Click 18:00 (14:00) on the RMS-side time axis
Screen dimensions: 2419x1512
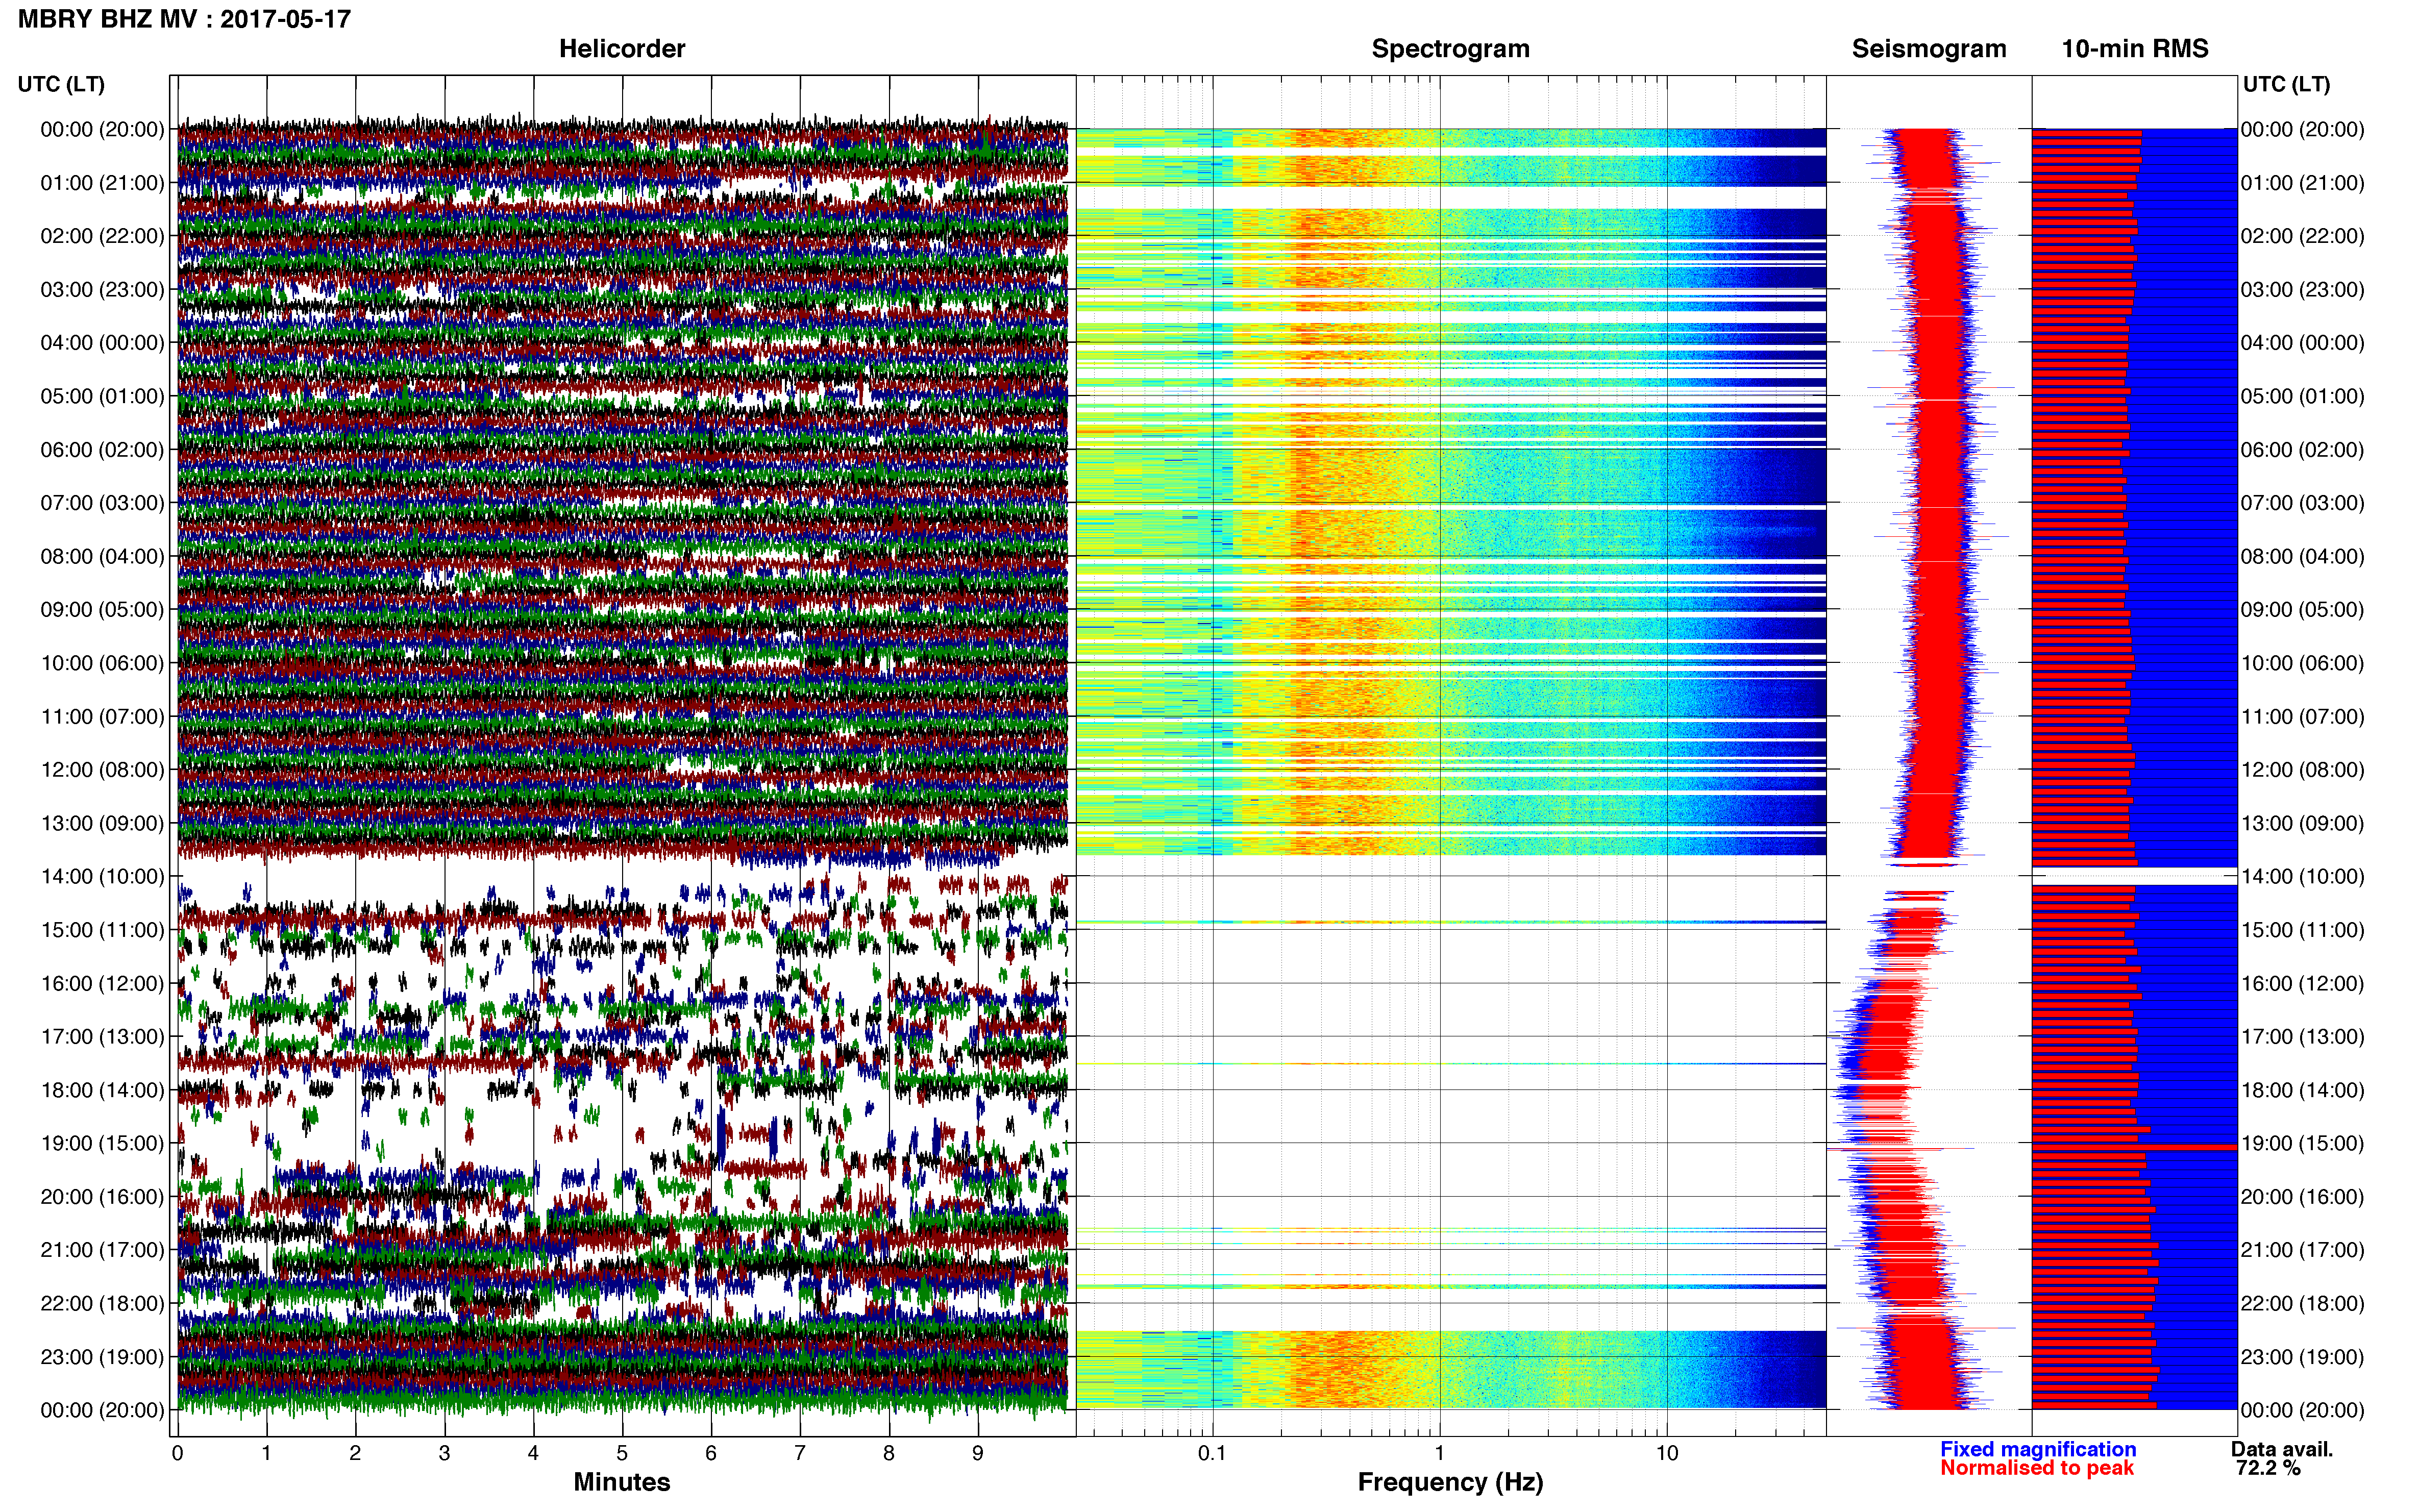click(2302, 1090)
